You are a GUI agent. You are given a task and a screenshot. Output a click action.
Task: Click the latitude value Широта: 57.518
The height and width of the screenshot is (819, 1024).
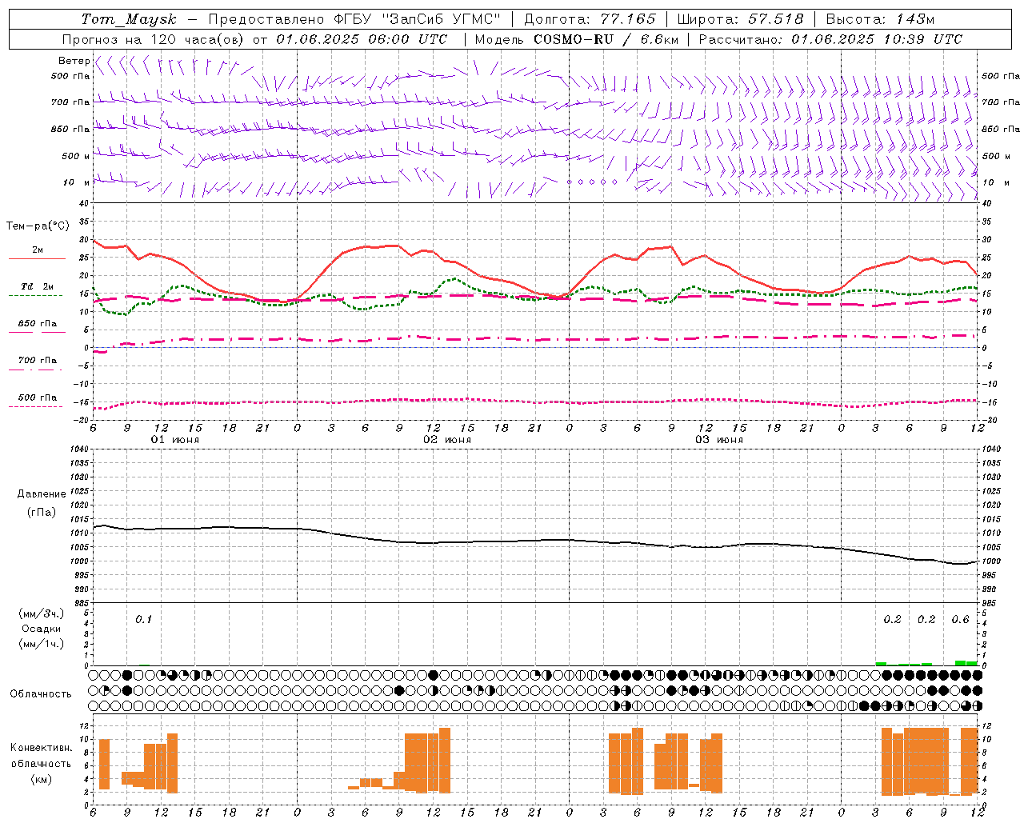740,19
